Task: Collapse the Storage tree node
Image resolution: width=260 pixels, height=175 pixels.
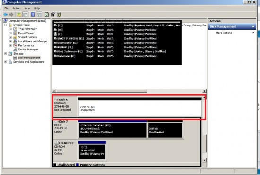Action: click(6, 54)
